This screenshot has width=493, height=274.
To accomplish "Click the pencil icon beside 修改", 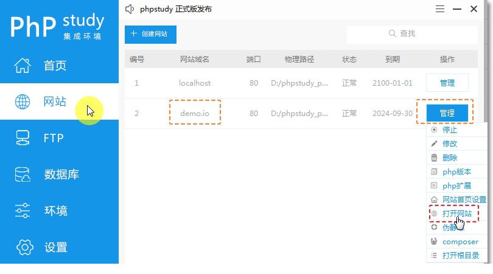I will pos(434,144).
